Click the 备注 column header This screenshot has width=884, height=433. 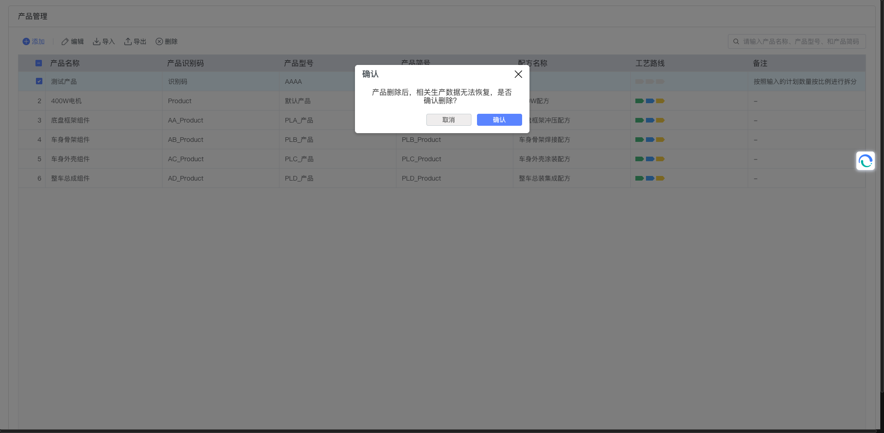tap(760, 63)
